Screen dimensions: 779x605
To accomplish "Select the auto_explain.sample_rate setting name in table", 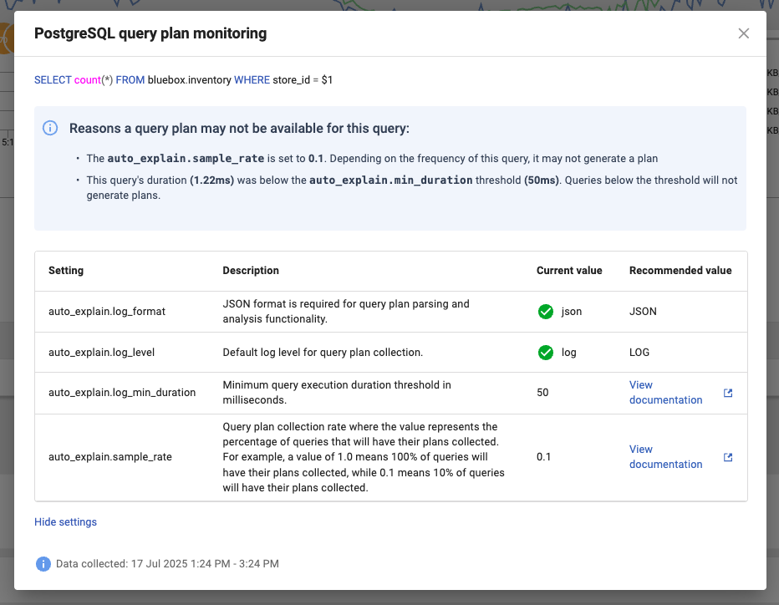I will coord(109,457).
